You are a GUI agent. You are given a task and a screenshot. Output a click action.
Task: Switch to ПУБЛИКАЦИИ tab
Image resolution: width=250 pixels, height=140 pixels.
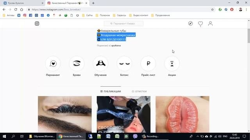coord(111,91)
